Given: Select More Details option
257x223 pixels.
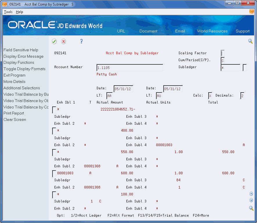Looking at the screenshot, I should pyautogui.click(x=15, y=81).
